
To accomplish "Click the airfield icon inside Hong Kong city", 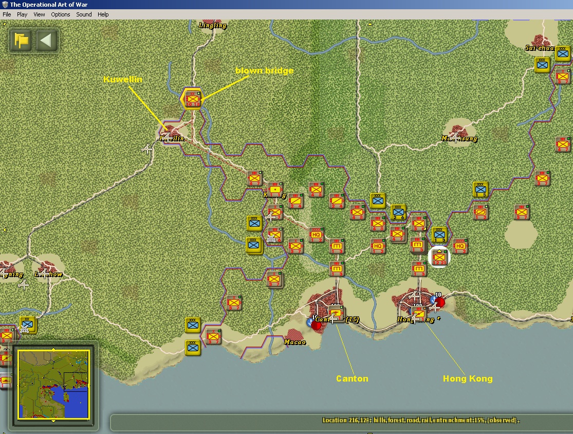I will pos(414,295).
